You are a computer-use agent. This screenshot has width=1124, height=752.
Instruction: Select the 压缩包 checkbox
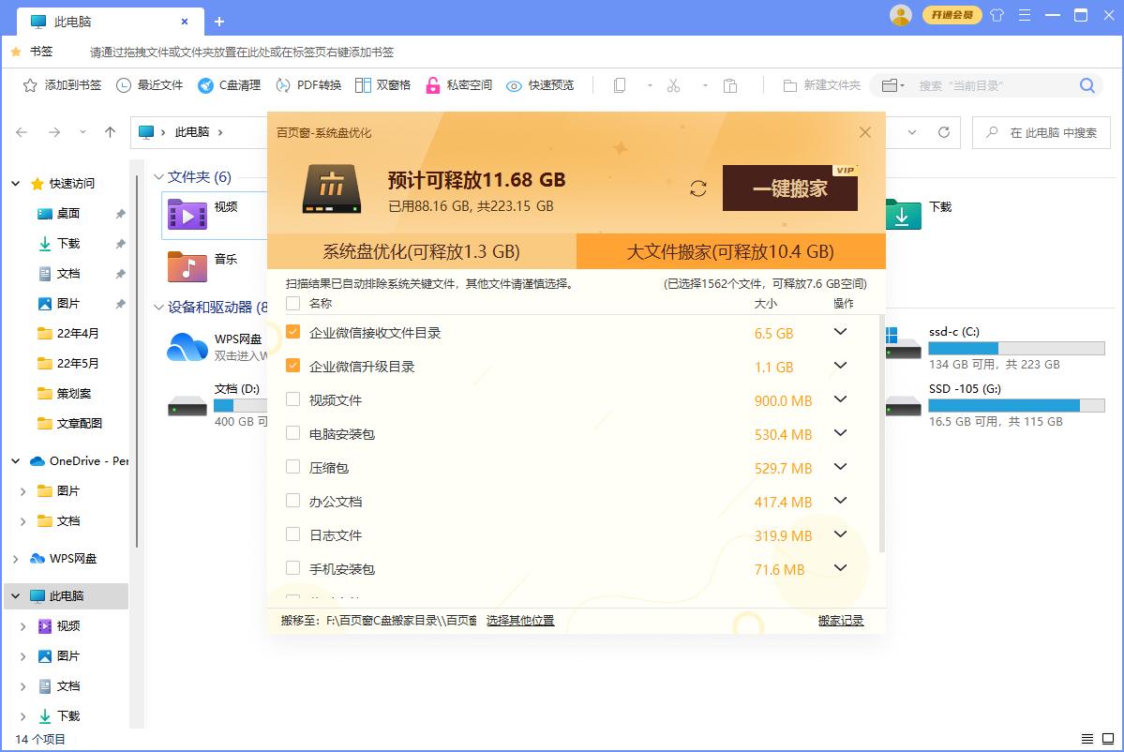pyautogui.click(x=293, y=468)
